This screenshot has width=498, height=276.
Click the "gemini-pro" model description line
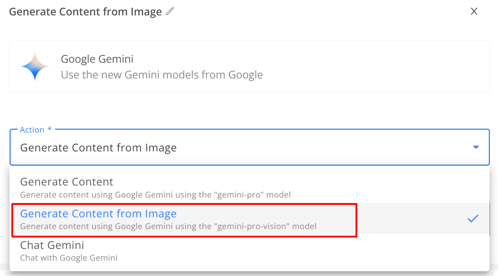[155, 195]
